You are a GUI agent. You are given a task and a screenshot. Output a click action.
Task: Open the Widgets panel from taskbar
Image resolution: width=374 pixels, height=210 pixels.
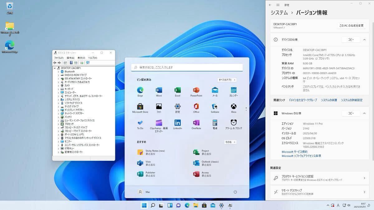pos(170,205)
